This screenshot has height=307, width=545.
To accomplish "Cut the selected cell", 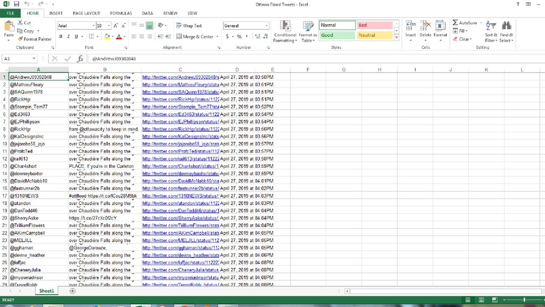I will pyautogui.click(x=24, y=22).
